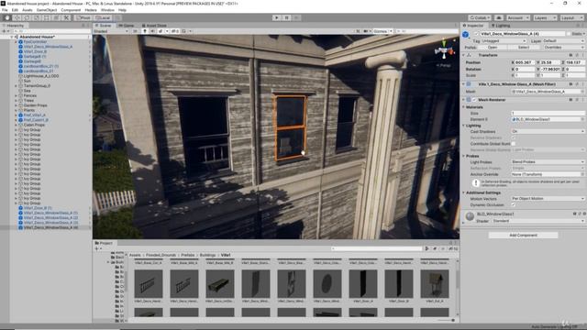
Task: Click the Step frame button
Action: (296, 17)
